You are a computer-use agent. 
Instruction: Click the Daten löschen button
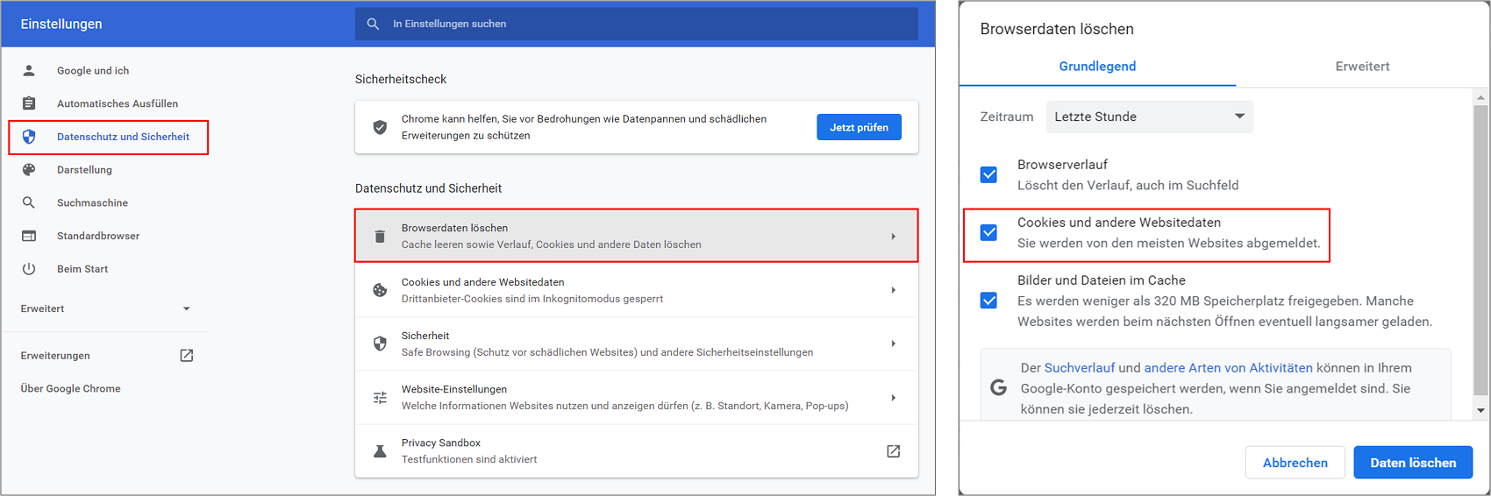(1413, 463)
